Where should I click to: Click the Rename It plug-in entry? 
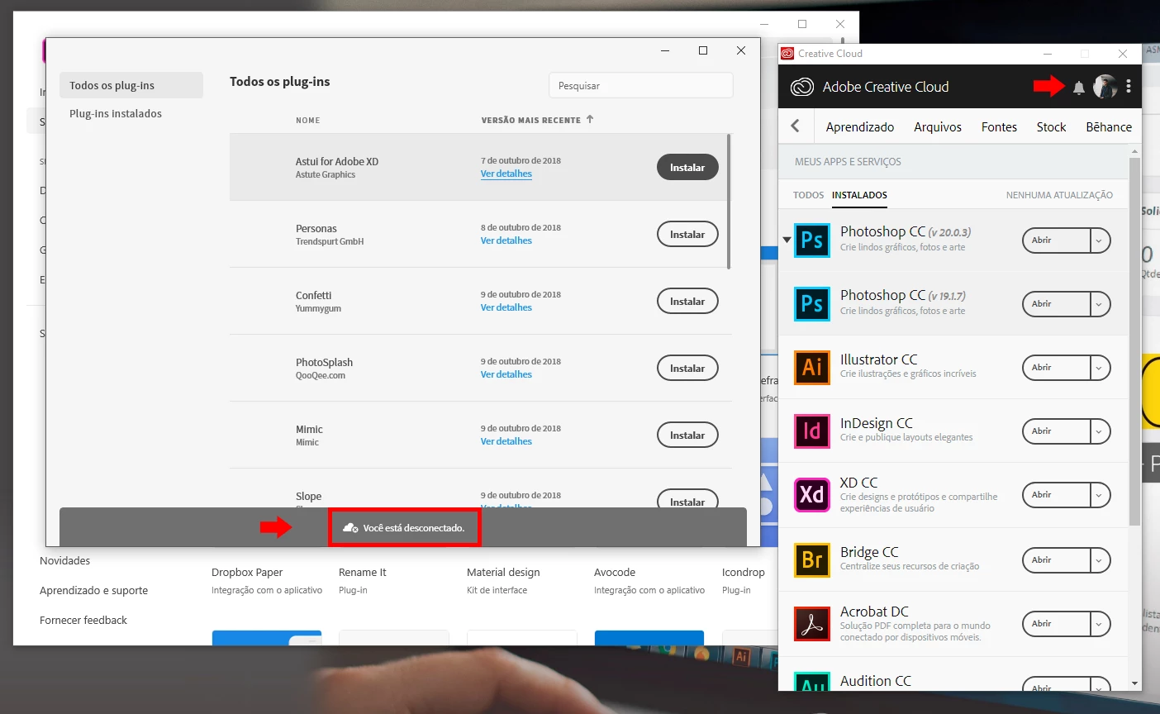(363, 580)
